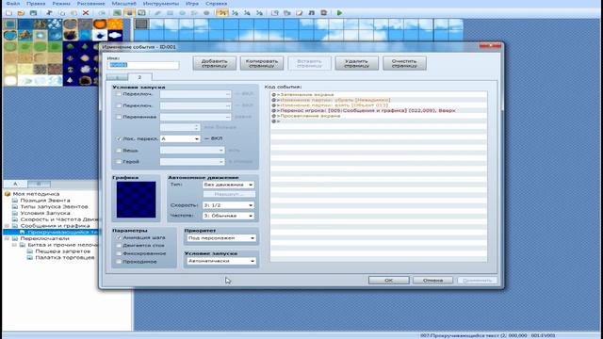This screenshot has width=603, height=339.
Task: Open the Приоритет dropdown Под персонажем
Action: [221, 238]
